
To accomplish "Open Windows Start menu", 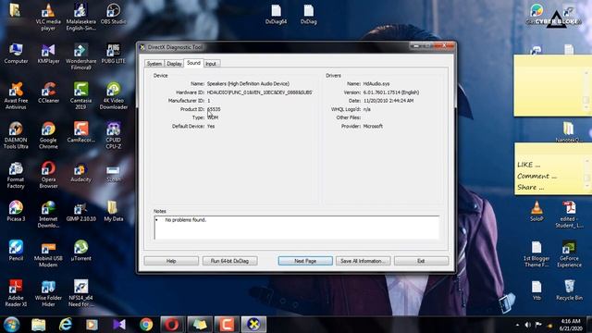I will [x=11, y=325].
